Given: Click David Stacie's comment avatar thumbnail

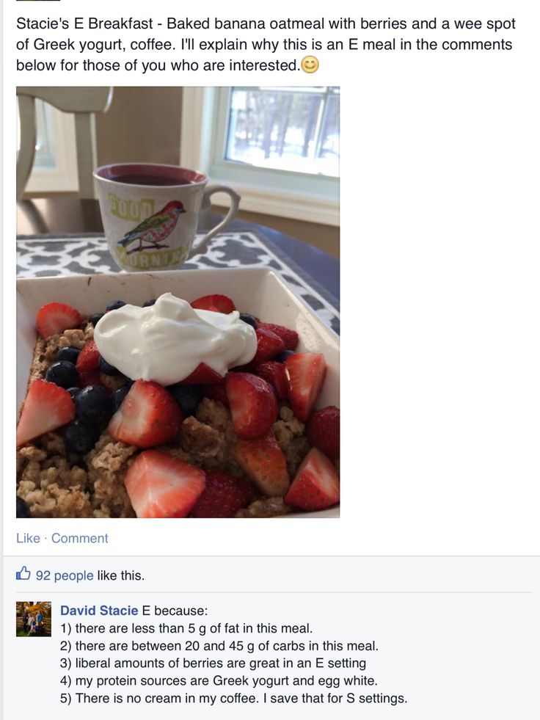Looking at the screenshot, I should point(34,619).
